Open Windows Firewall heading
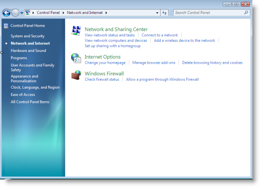The width and height of the screenshot is (260, 187). pyautogui.click(x=104, y=73)
